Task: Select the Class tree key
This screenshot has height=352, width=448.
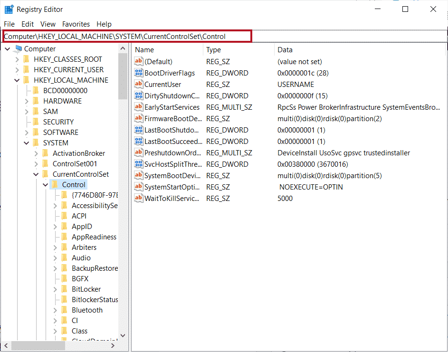Action: click(x=80, y=331)
